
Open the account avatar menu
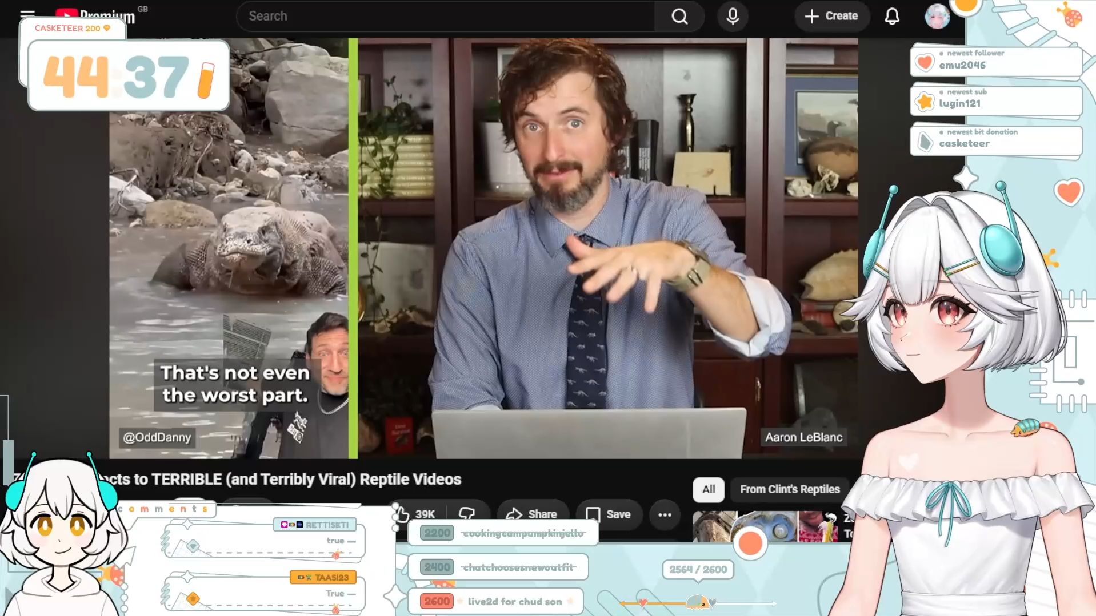coord(937,16)
